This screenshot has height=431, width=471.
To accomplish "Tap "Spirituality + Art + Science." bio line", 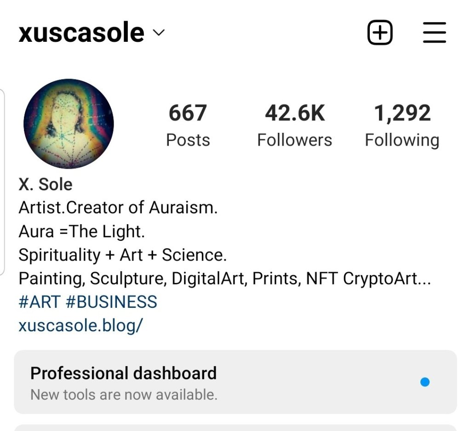I will coord(122,255).
